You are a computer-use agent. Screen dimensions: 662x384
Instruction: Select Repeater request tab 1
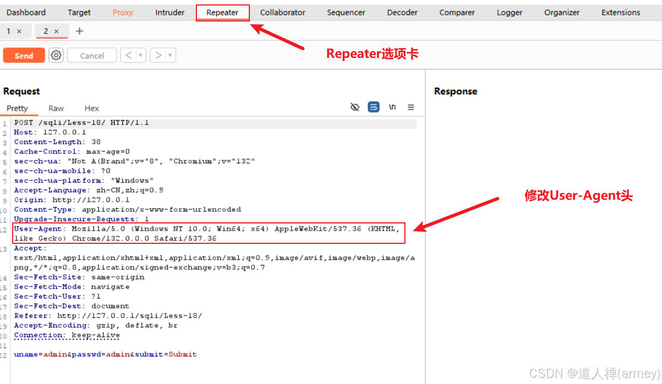point(8,31)
